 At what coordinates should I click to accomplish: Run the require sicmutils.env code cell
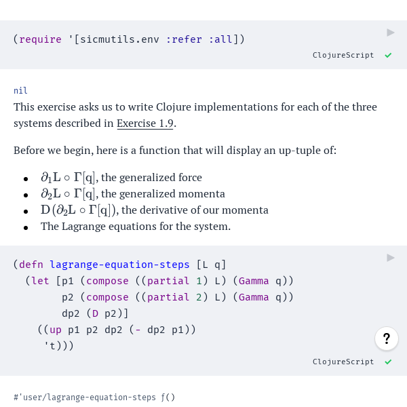[x=391, y=33]
